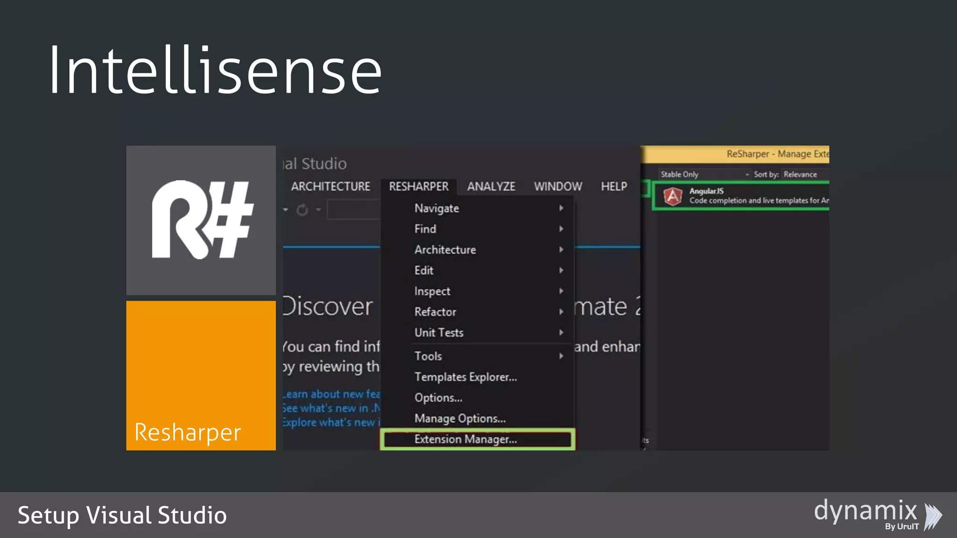Open the Sort by Relevance dropdown
The image size is (957, 538).
tap(807, 174)
